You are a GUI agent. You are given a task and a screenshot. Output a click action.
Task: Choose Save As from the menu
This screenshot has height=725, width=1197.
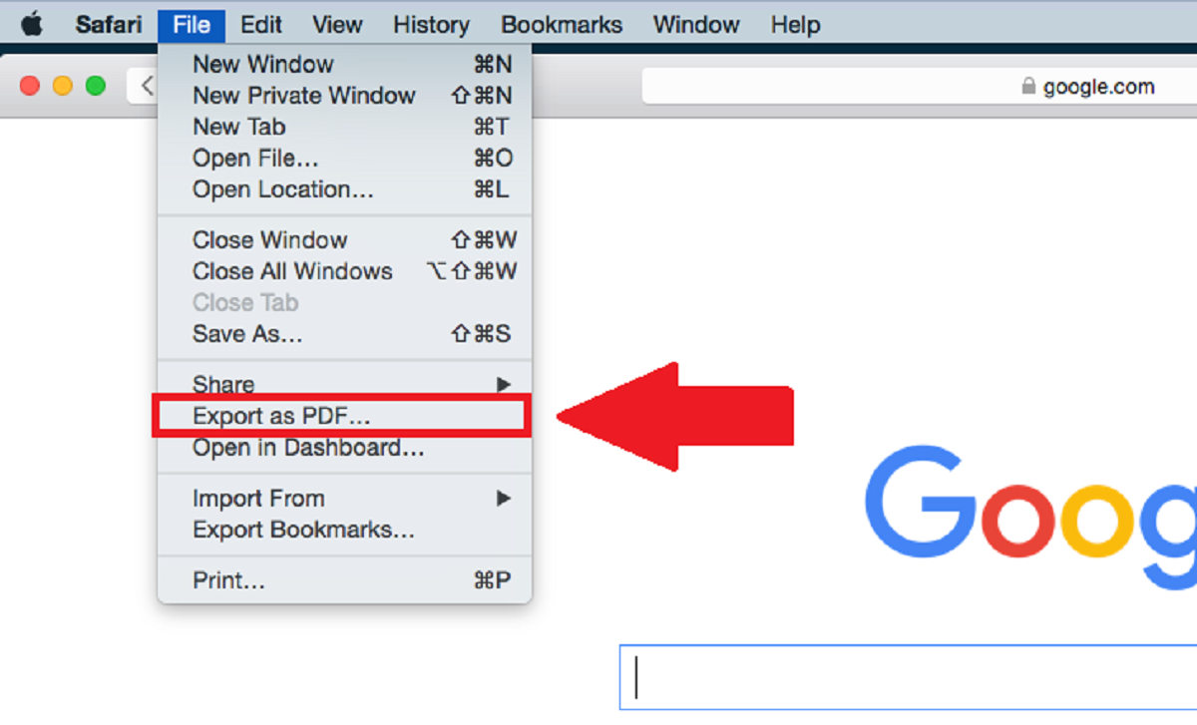245,334
